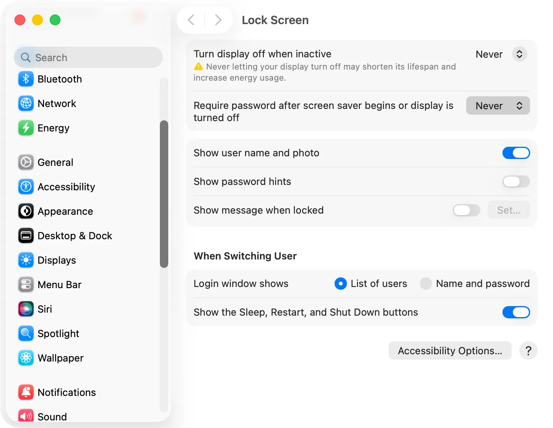
Task: Click the Energy lightning bolt icon
Action: tap(26, 128)
